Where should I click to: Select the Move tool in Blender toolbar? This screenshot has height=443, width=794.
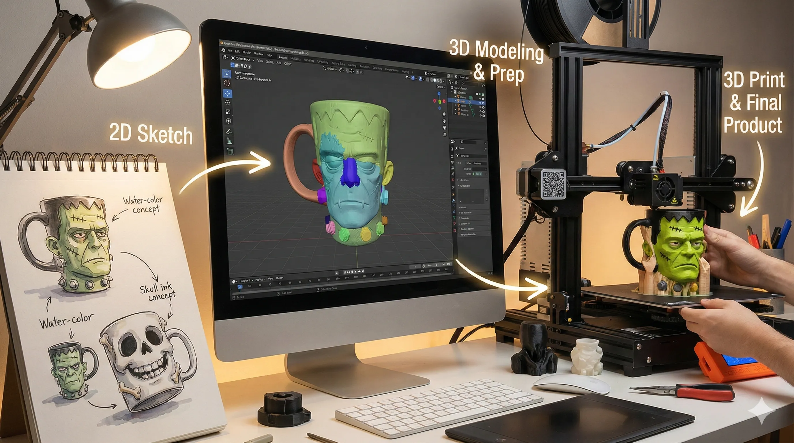point(227,93)
